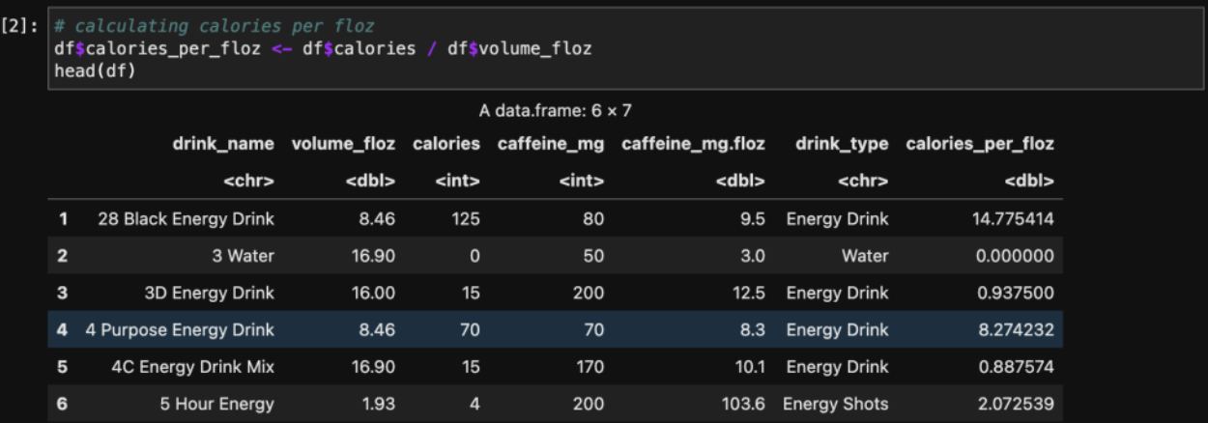Click the calories_per_floz column header
1208x423 pixels.
[x=980, y=145]
